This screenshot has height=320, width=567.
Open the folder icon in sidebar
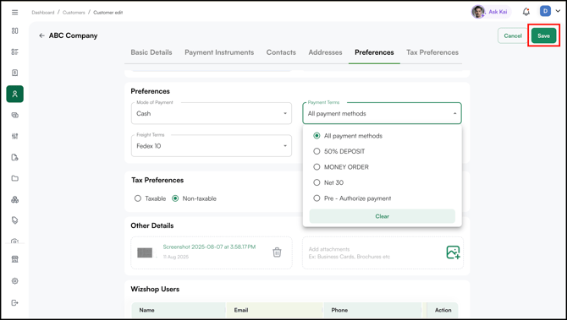pyautogui.click(x=15, y=178)
